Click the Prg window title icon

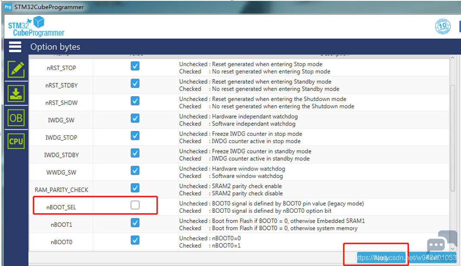[x=8, y=7]
